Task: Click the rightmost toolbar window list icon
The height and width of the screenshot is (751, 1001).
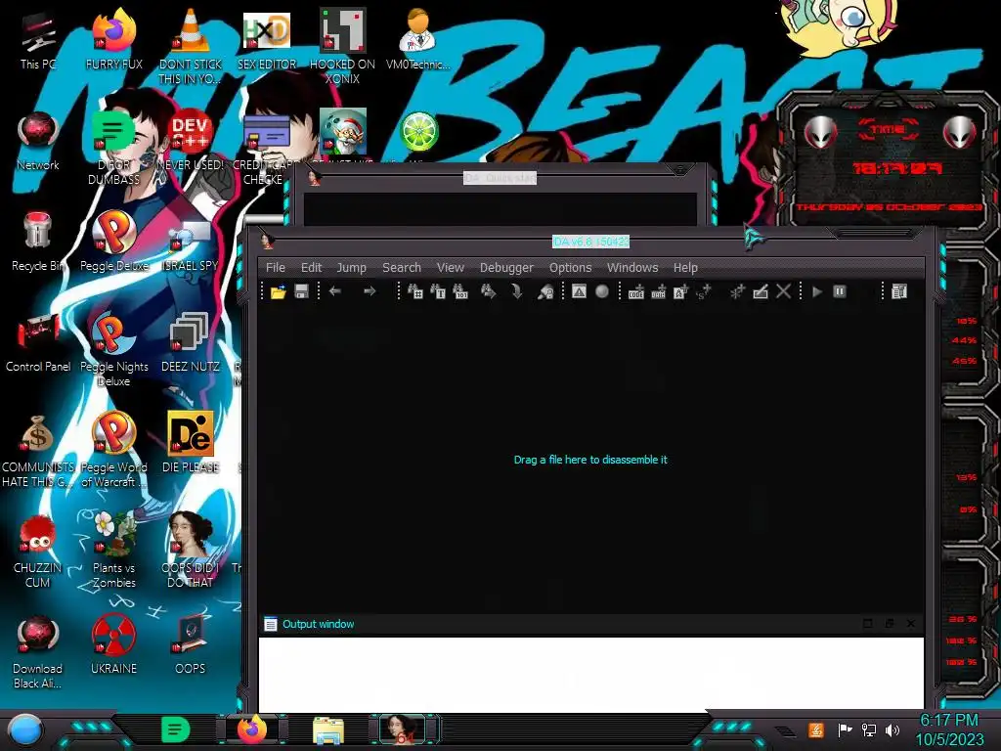Action: 899,291
